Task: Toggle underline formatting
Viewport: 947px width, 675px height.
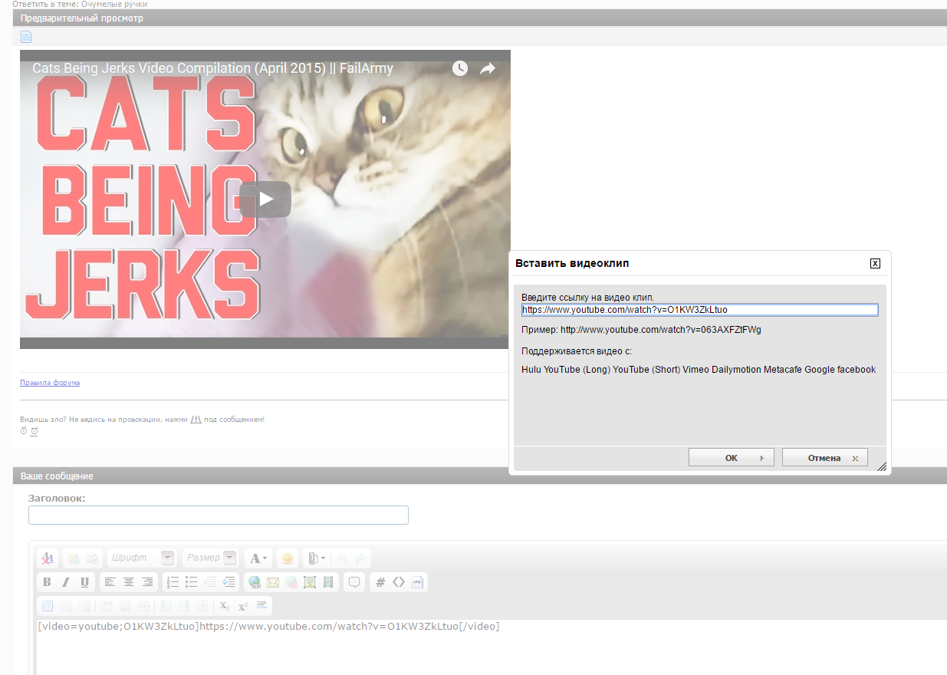Action: [x=84, y=582]
